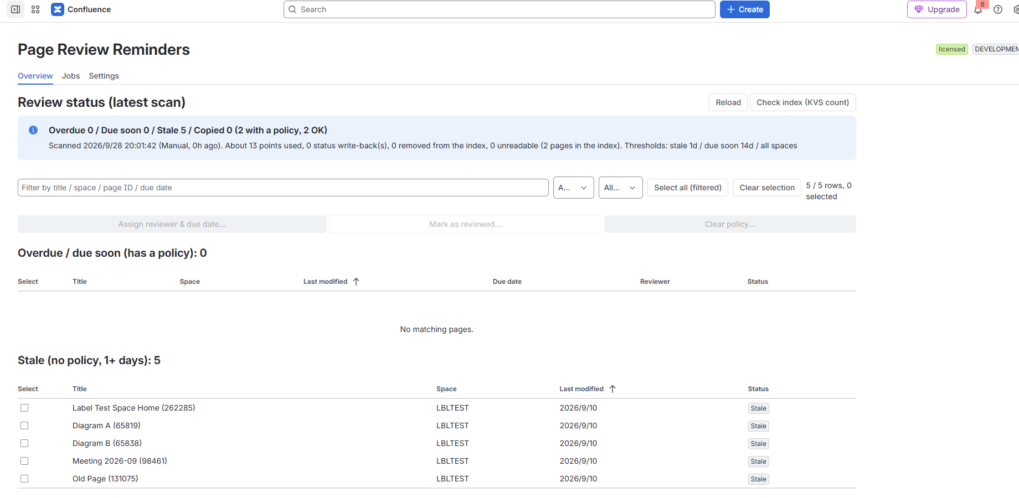
Task: Switch to the Settings tab
Action: 104,76
